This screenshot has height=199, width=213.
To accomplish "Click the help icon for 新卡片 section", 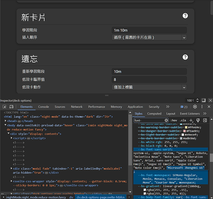I will [x=185, y=16].
